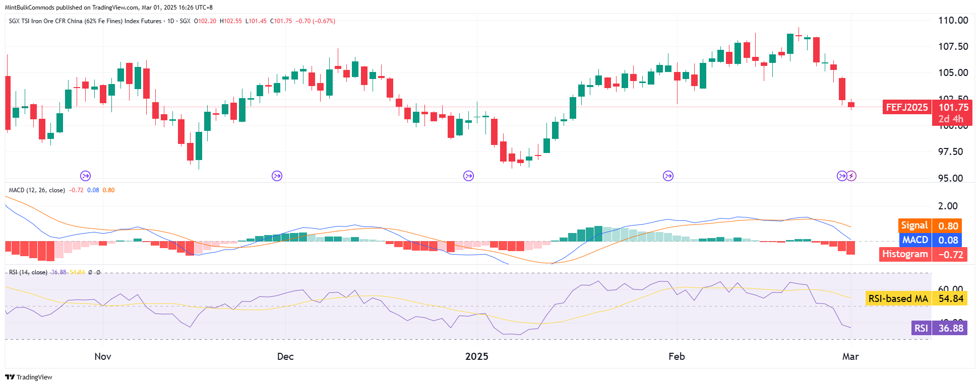Click the purple arrow roll marker left of lightning icon

(x=841, y=176)
